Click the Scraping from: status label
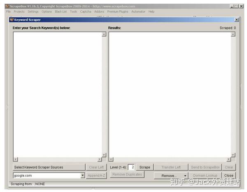The height and width of the screenshot is (192, 247). click(x=21, y=184)
